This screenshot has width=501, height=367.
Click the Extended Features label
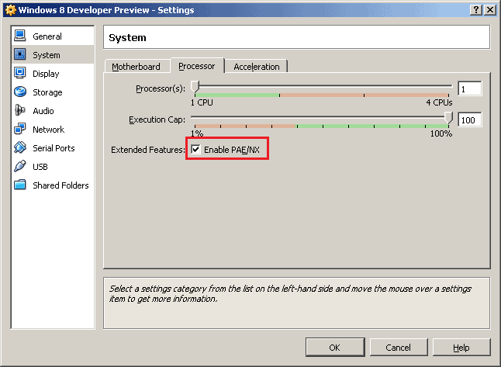pos(148,150)
